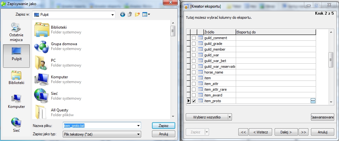The height and width of the screenshot is (141, 339).
Task: Click the Kreator eksportu title icon
Action: pos(186,6)
